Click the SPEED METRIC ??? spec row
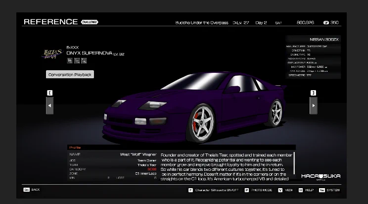The height and width of the screenshot is (204, 368). (313, 75)
